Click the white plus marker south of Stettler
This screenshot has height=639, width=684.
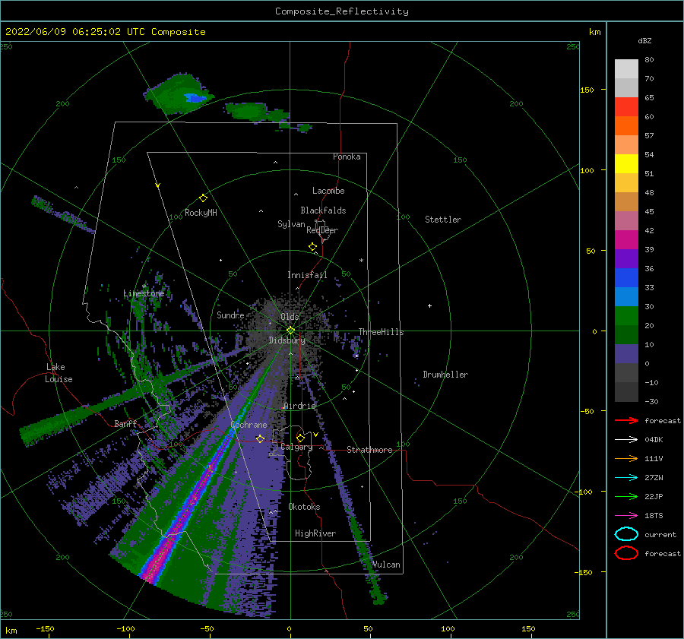click(429, 305)
